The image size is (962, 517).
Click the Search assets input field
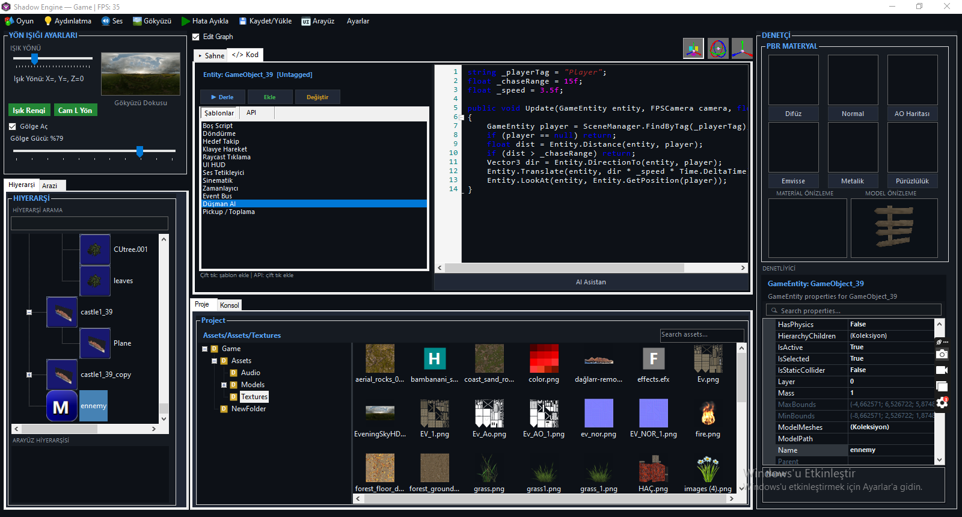702,335
